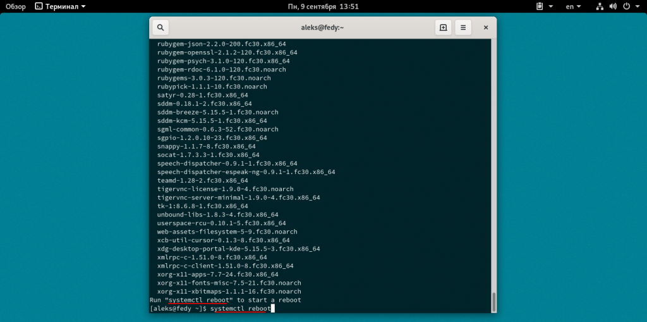
Task: Click the Терминал app icon in top bar
Action: pos(39,6)
